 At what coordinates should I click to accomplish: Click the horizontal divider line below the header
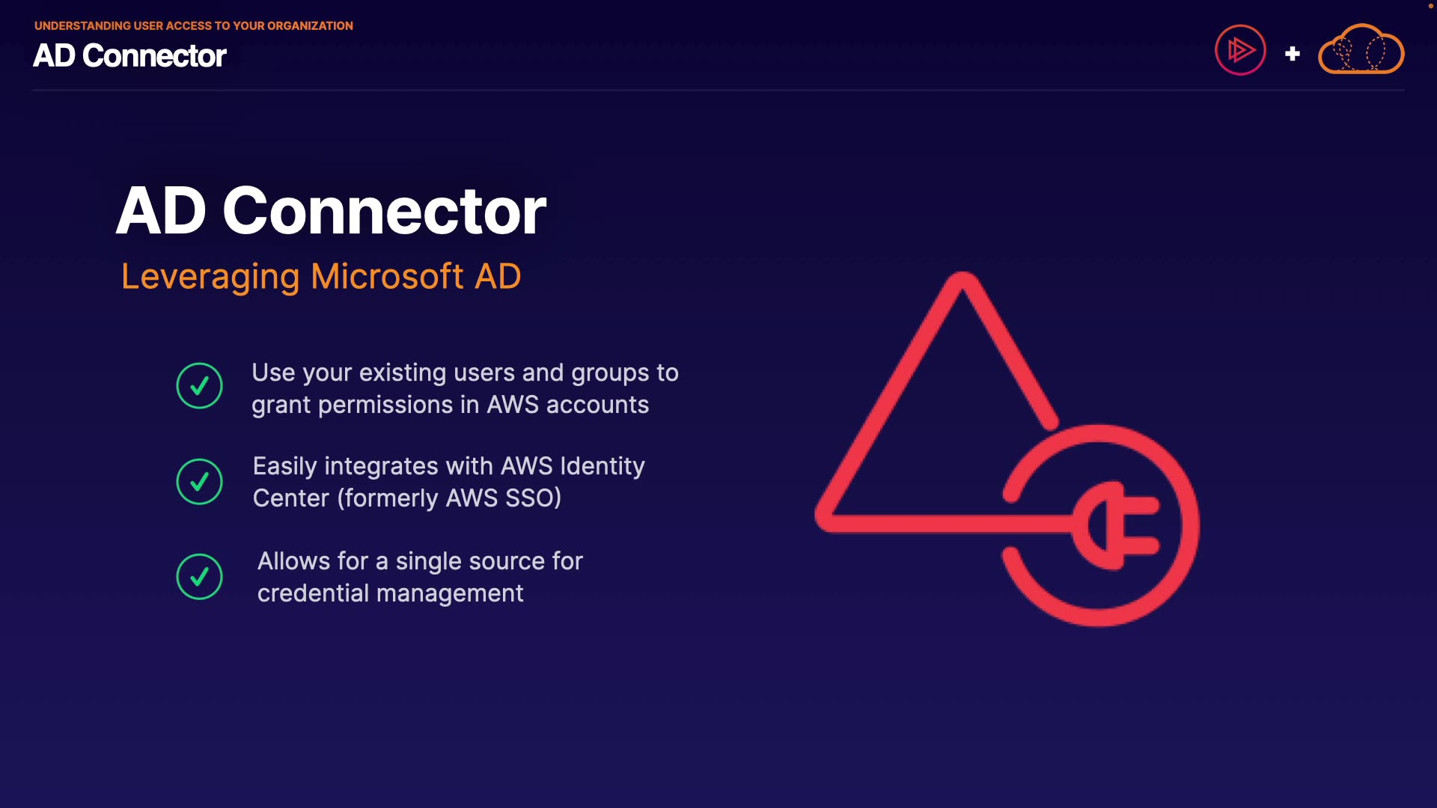tap(718, 91)
